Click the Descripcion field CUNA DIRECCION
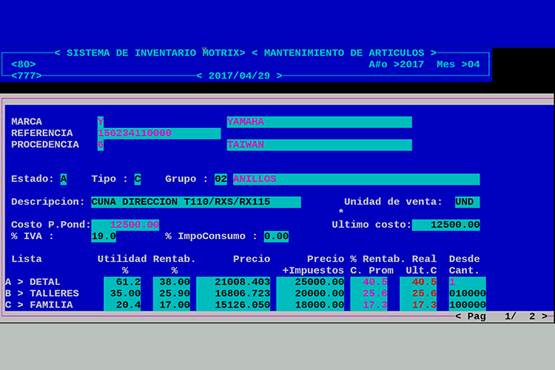555x370 pixels. pyautogui.click(x=195, y=202)
